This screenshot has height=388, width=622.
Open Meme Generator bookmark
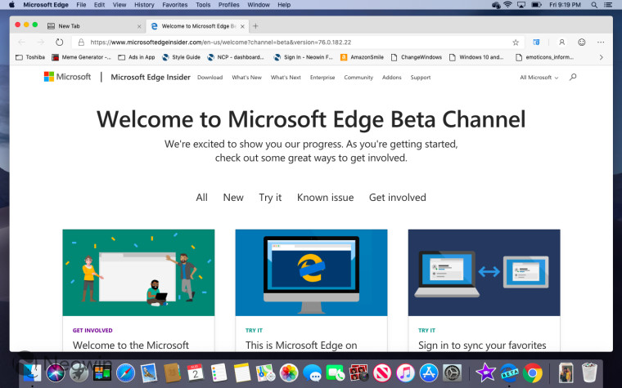(81, 57)
